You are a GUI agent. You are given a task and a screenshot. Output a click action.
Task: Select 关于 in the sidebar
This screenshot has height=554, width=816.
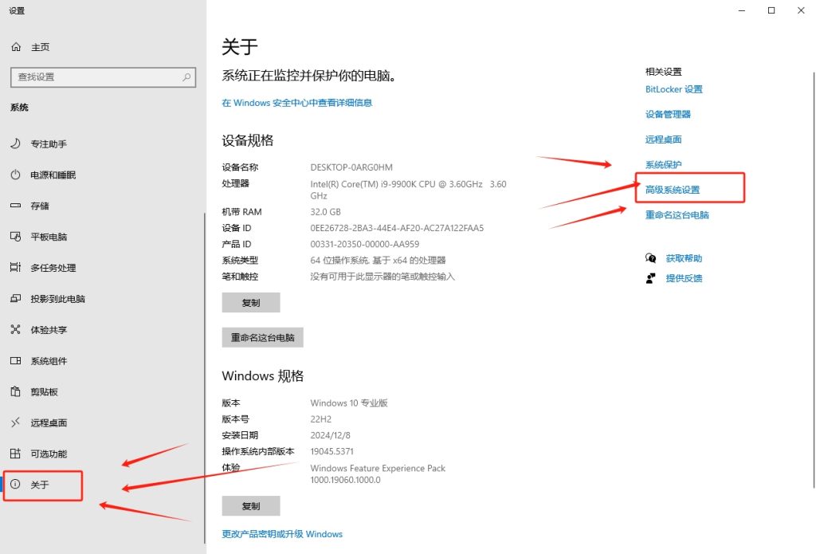pos(40,485)
